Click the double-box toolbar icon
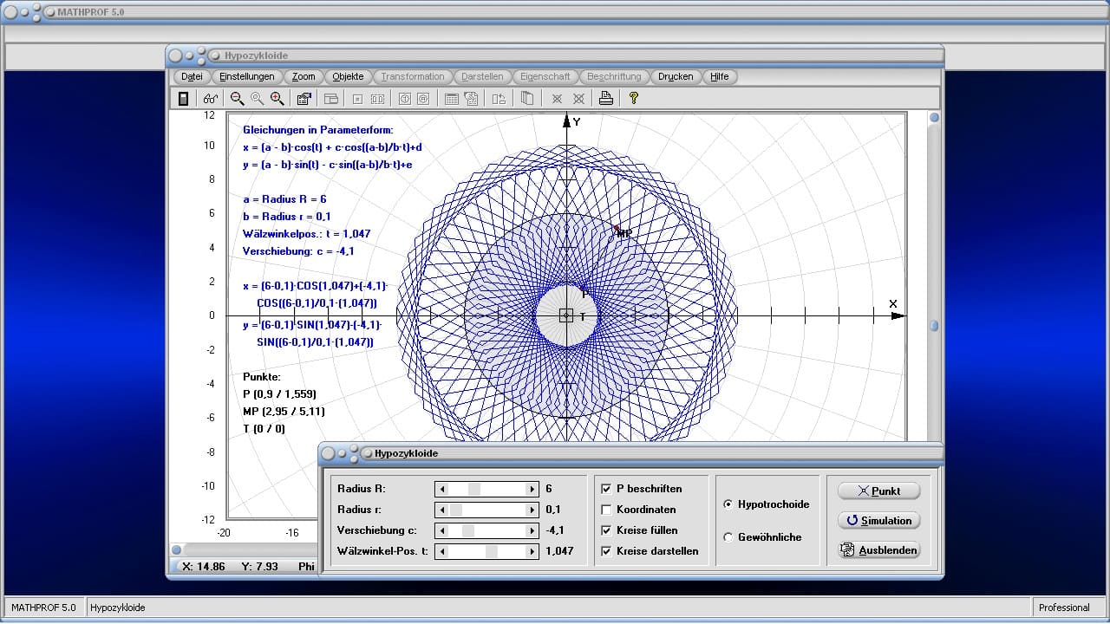Screen dimensions: 1110x624 point(377,99)
